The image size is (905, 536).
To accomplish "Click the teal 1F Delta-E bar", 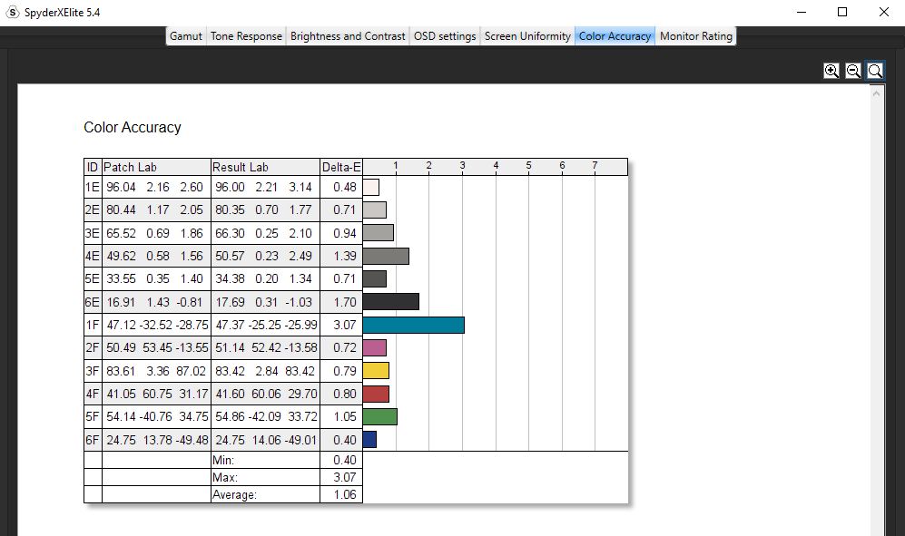I will 413,325.
